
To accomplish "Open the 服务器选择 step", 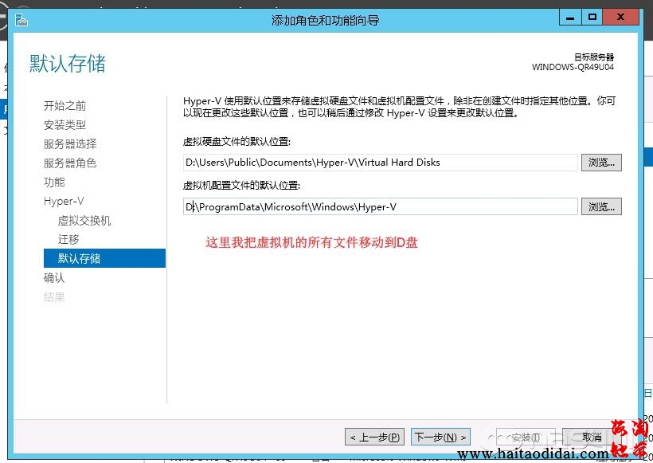I will [x=70, y=144].
